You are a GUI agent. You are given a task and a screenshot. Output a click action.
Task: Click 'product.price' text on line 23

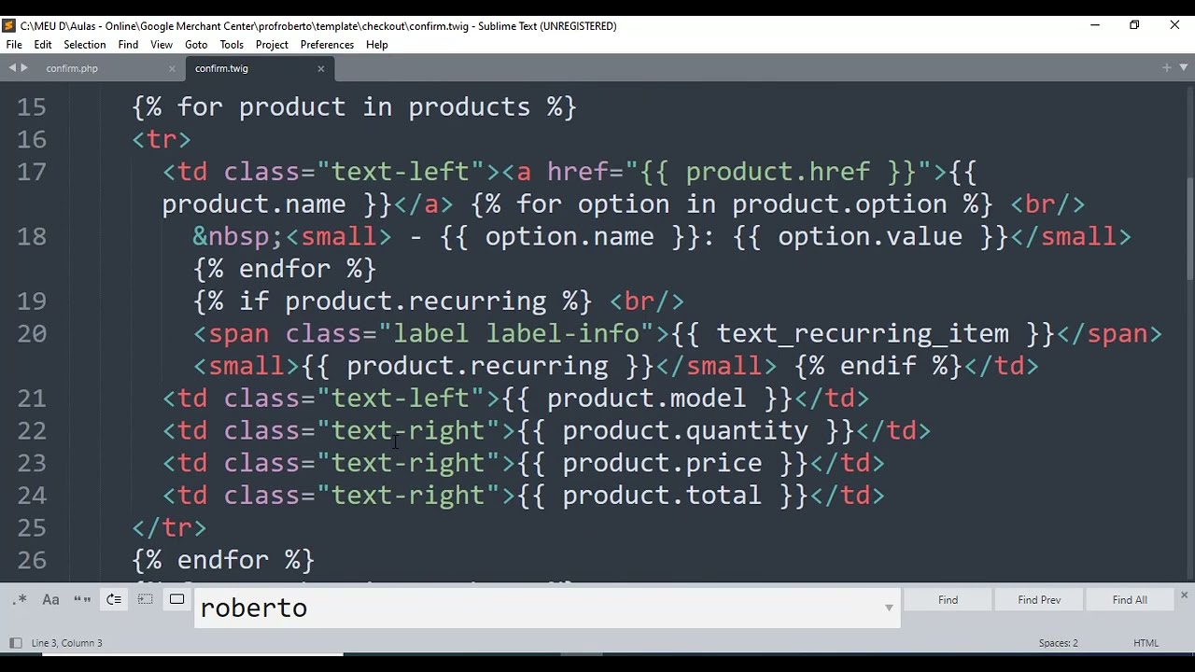662,463
